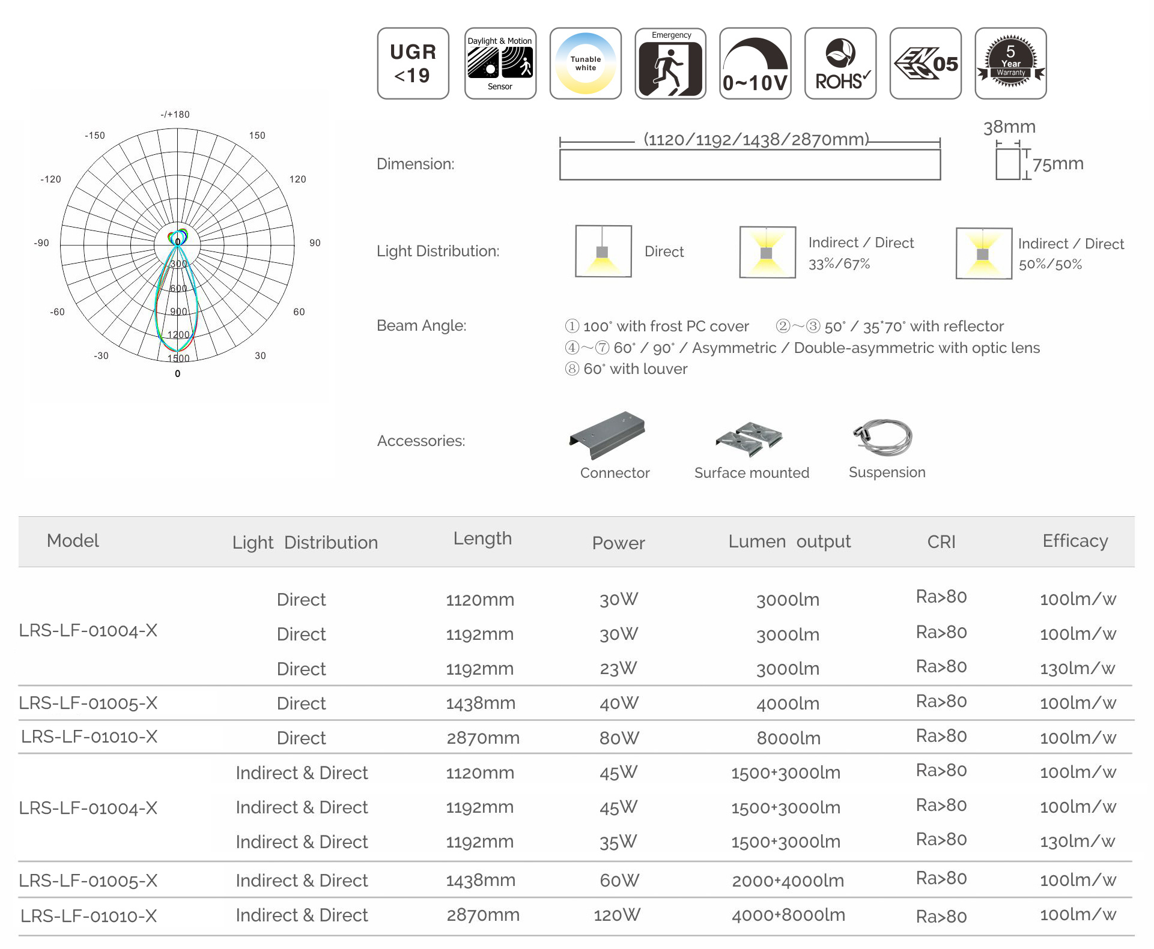The width and height of the screenshot is (1154, 949).
Task: Click the Light Distribution: section label
Action: point(438,251)
